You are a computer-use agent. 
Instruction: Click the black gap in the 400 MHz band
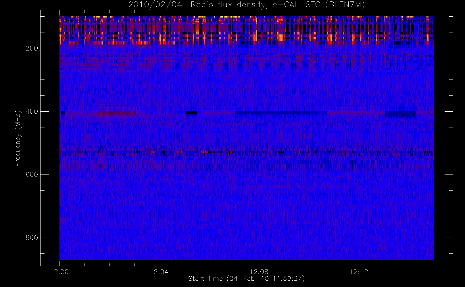coord(191,113)
